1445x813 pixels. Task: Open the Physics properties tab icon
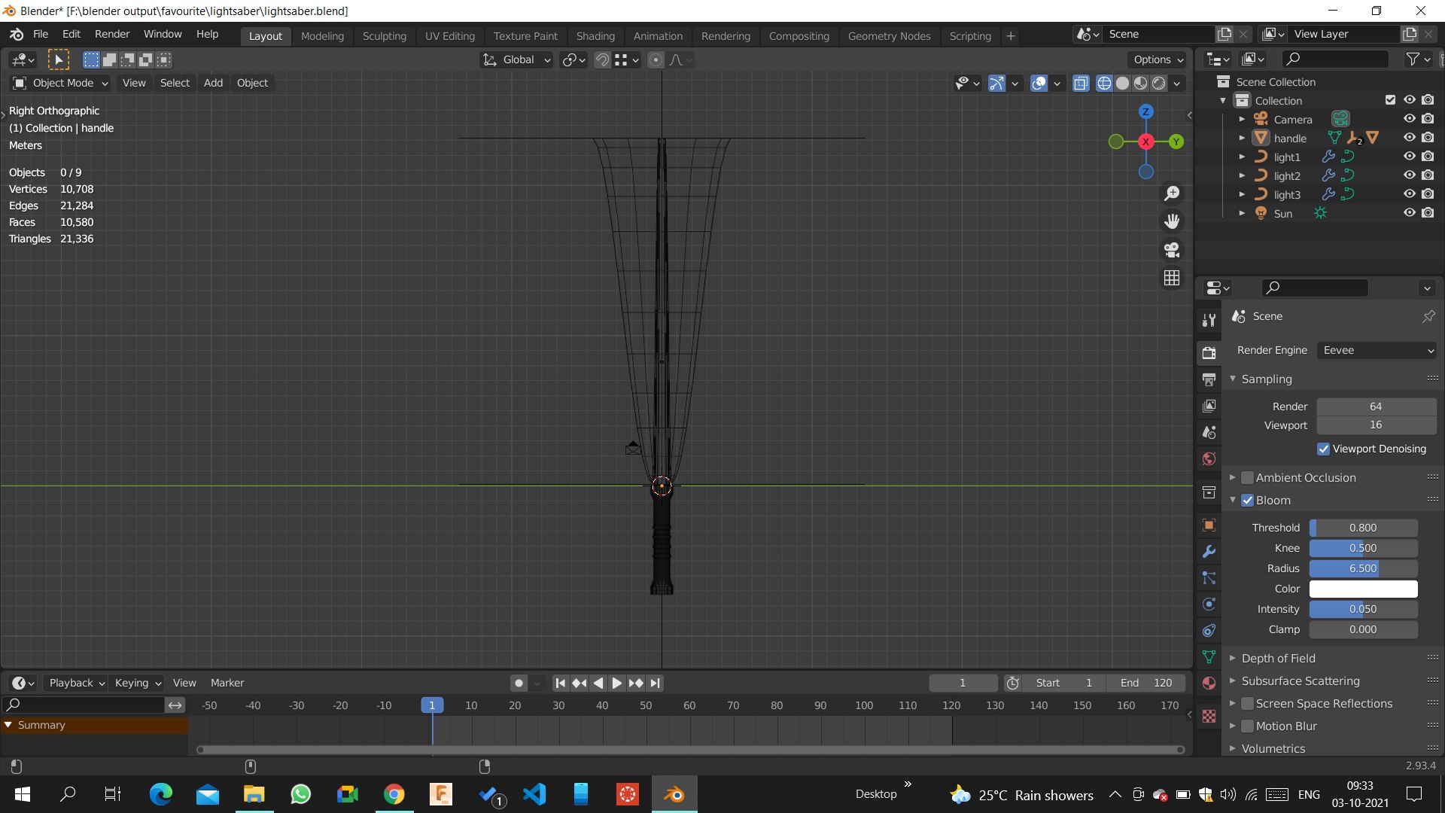click(1209, 604)
